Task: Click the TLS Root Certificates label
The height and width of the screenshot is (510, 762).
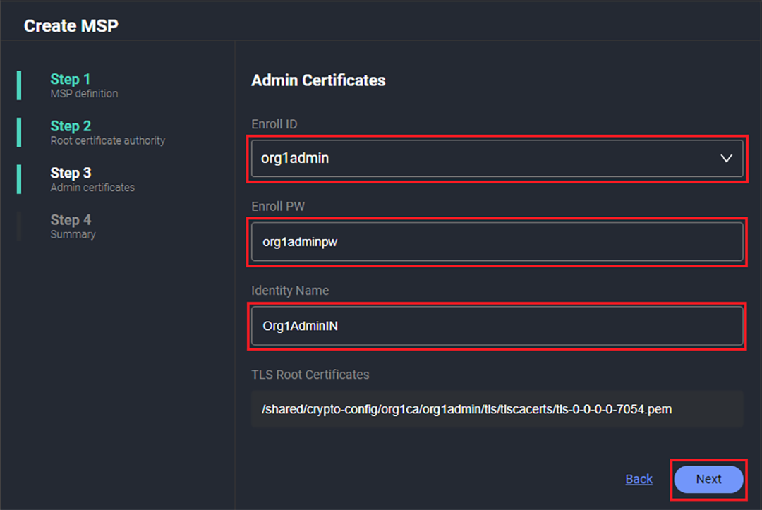Action: point(310,375)
